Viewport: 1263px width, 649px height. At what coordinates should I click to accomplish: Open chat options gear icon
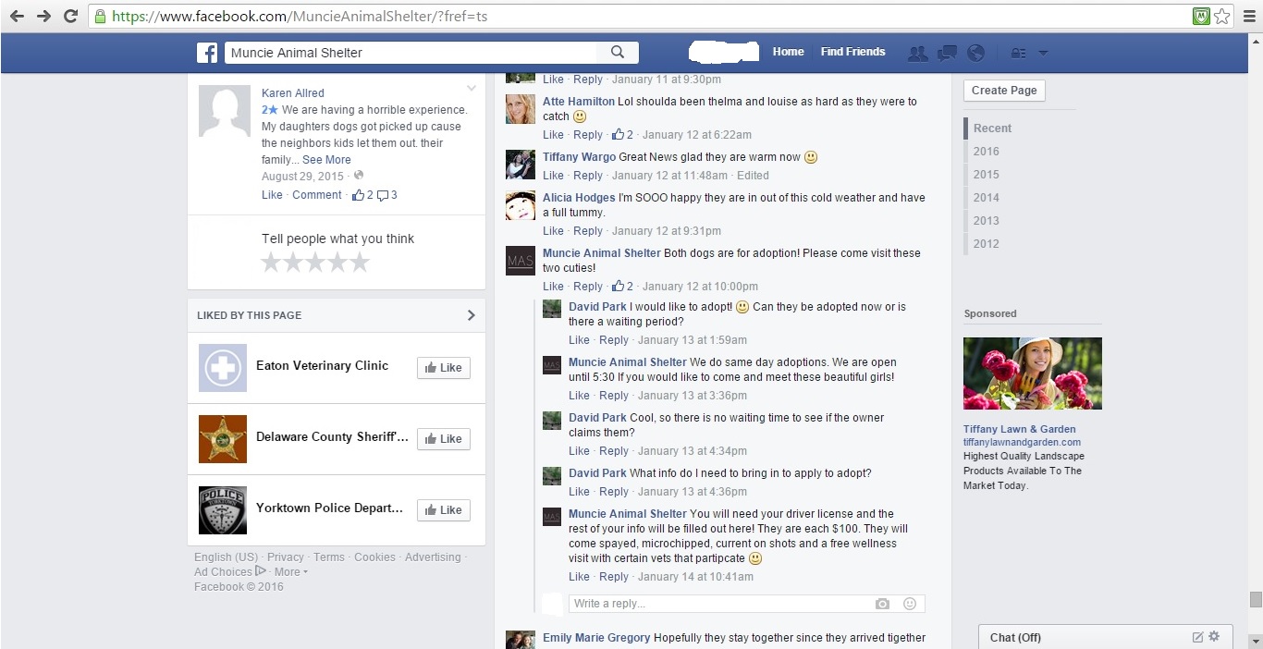pos(1214,636)
